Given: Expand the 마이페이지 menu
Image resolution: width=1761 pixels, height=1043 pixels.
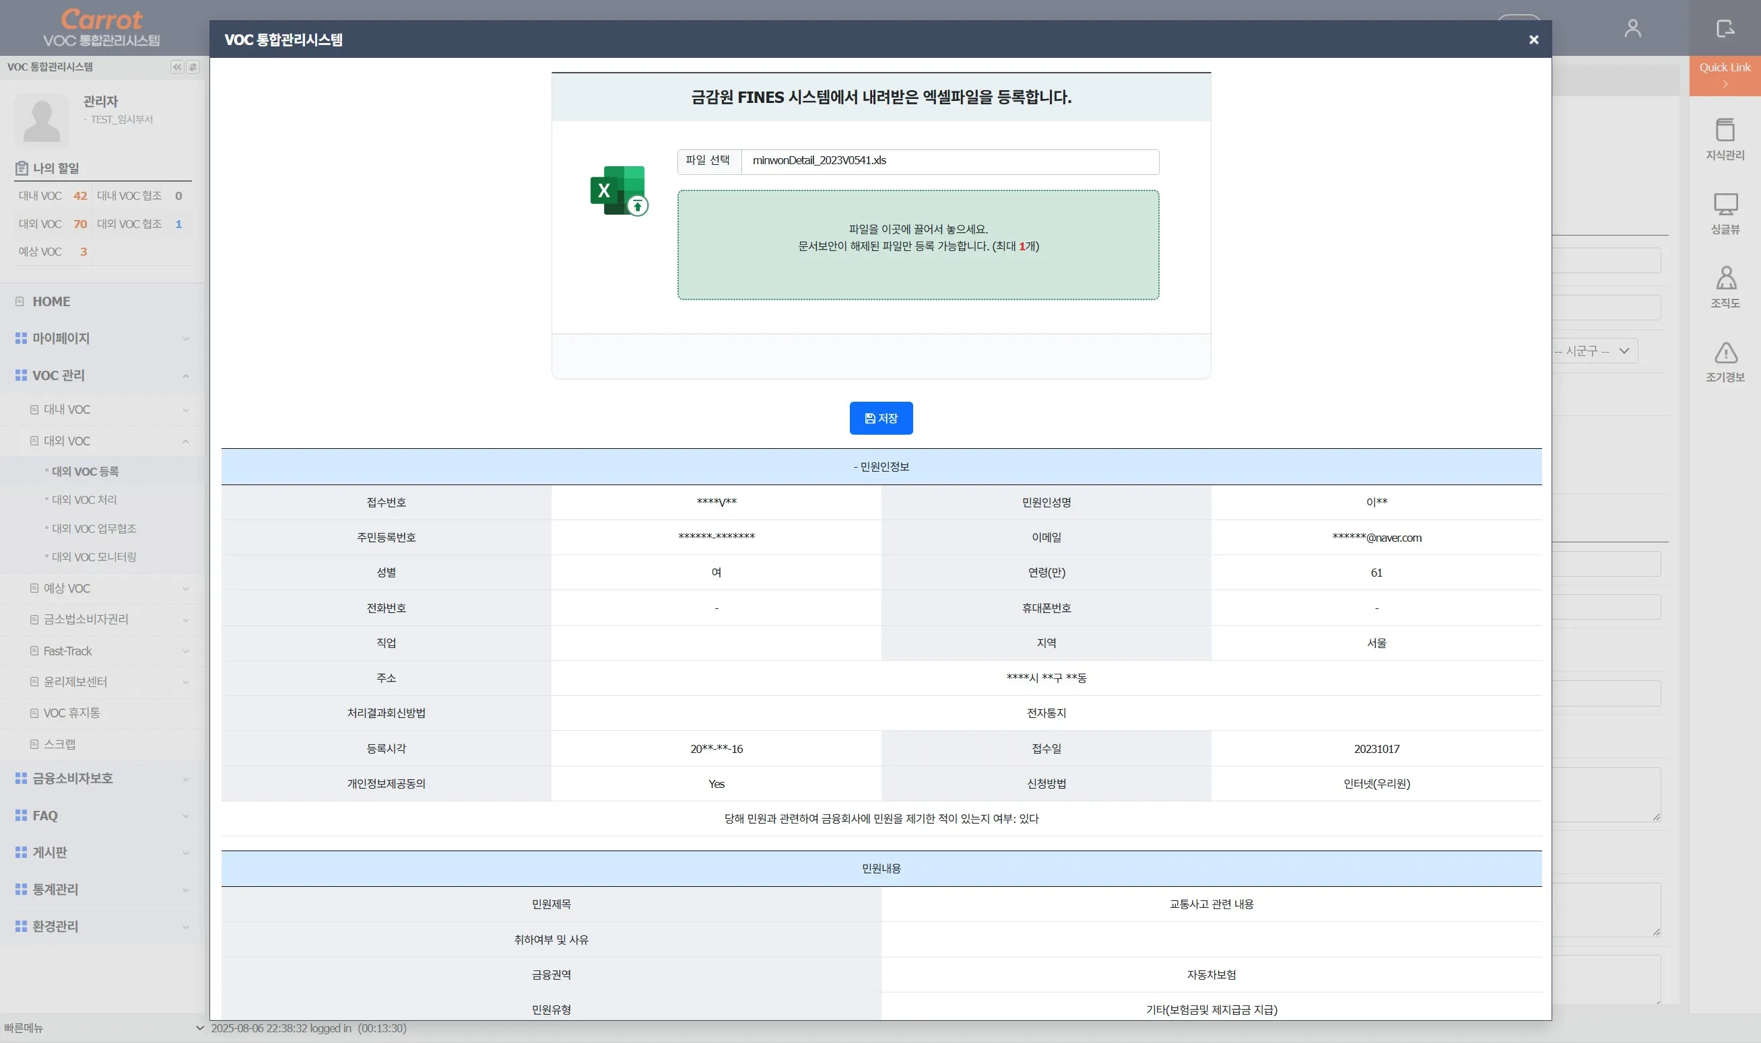Looking at the screenshot, I should (x=102, y=338).
